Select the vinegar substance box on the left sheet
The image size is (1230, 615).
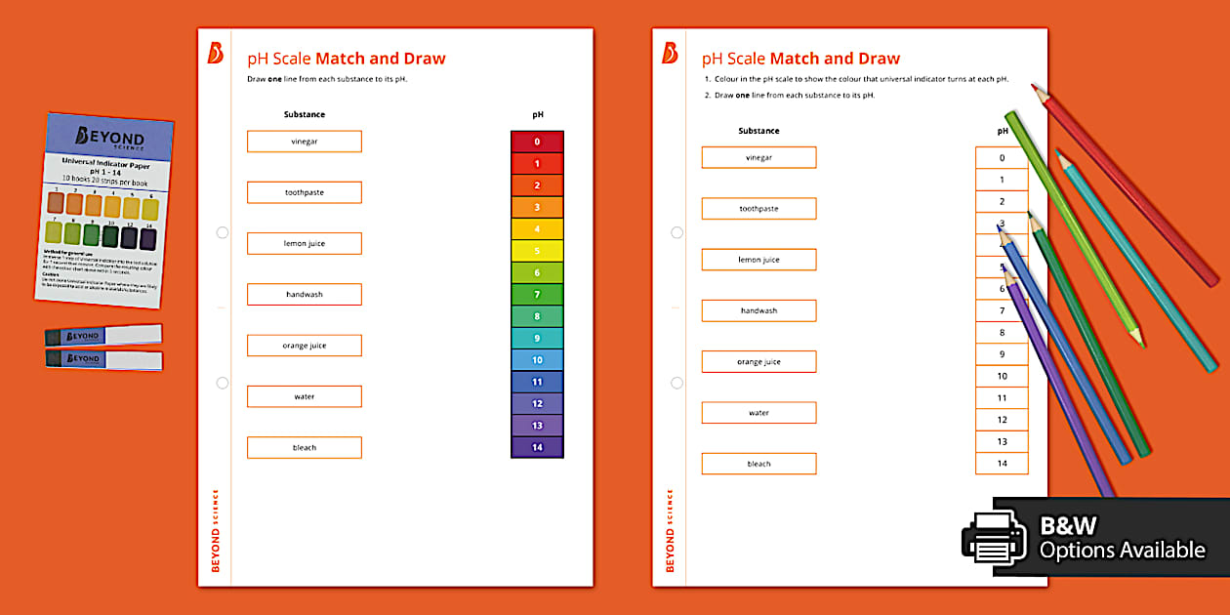tap(304, 141)
